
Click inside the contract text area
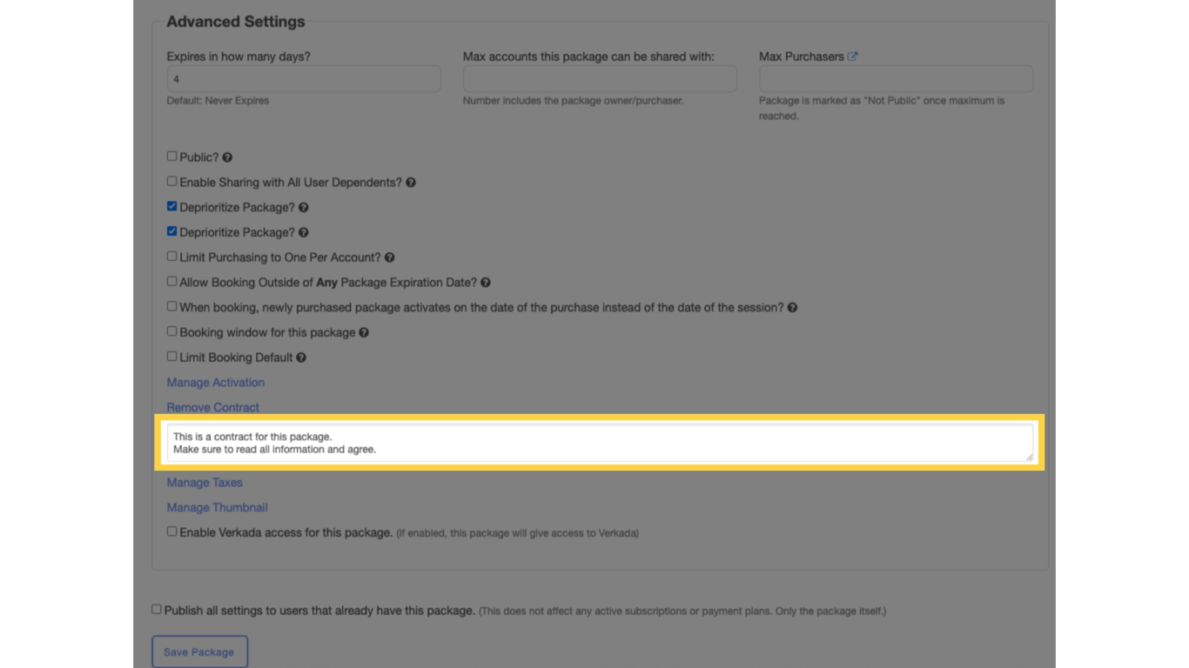[600, 443]
